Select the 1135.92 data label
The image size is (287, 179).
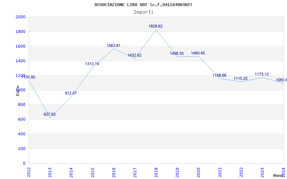click(28, 77)
